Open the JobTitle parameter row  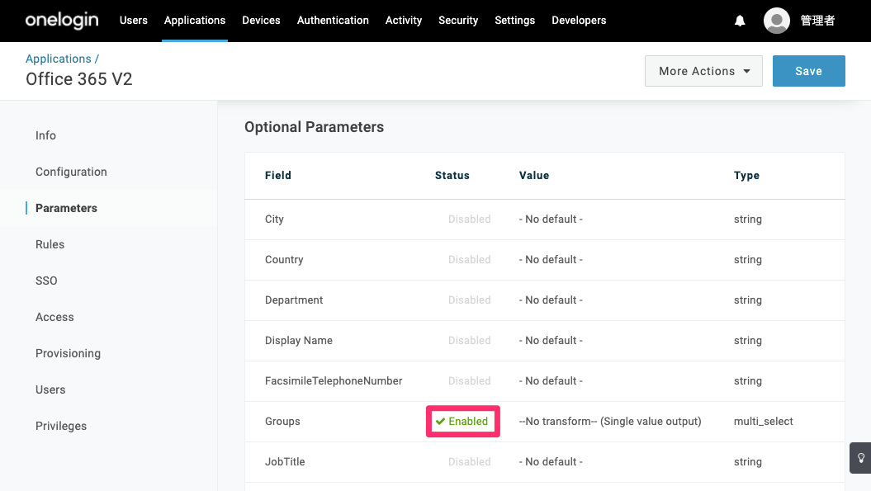pos(544,462)
